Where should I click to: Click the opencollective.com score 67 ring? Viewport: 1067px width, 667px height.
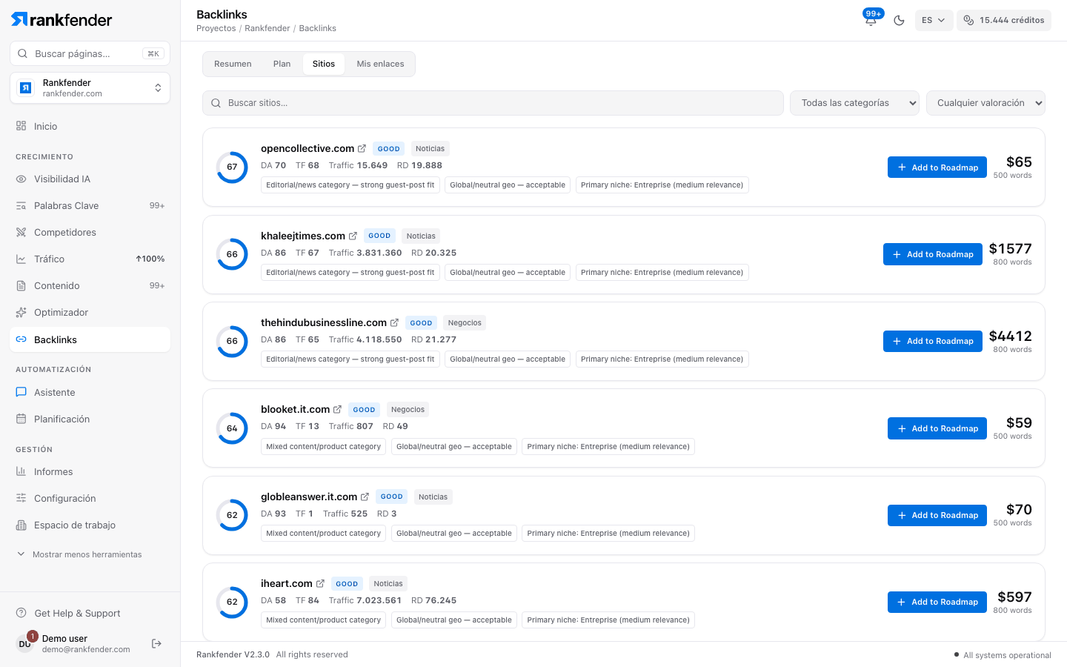click(x=232, y=167)
